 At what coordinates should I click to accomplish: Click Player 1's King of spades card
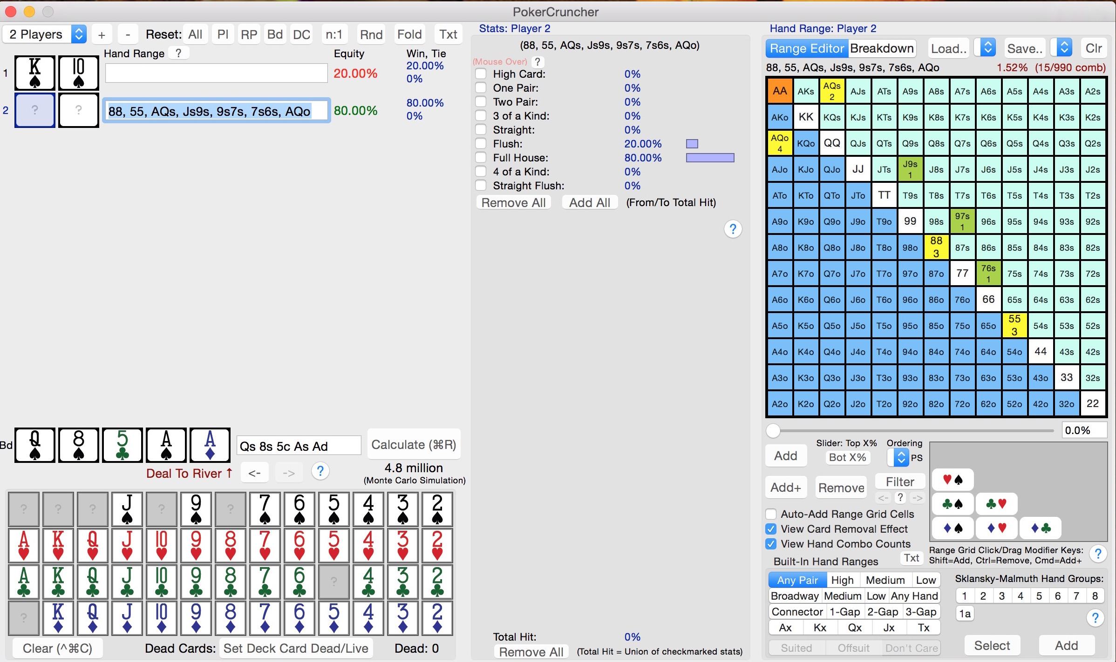click(x=35, y=73)
